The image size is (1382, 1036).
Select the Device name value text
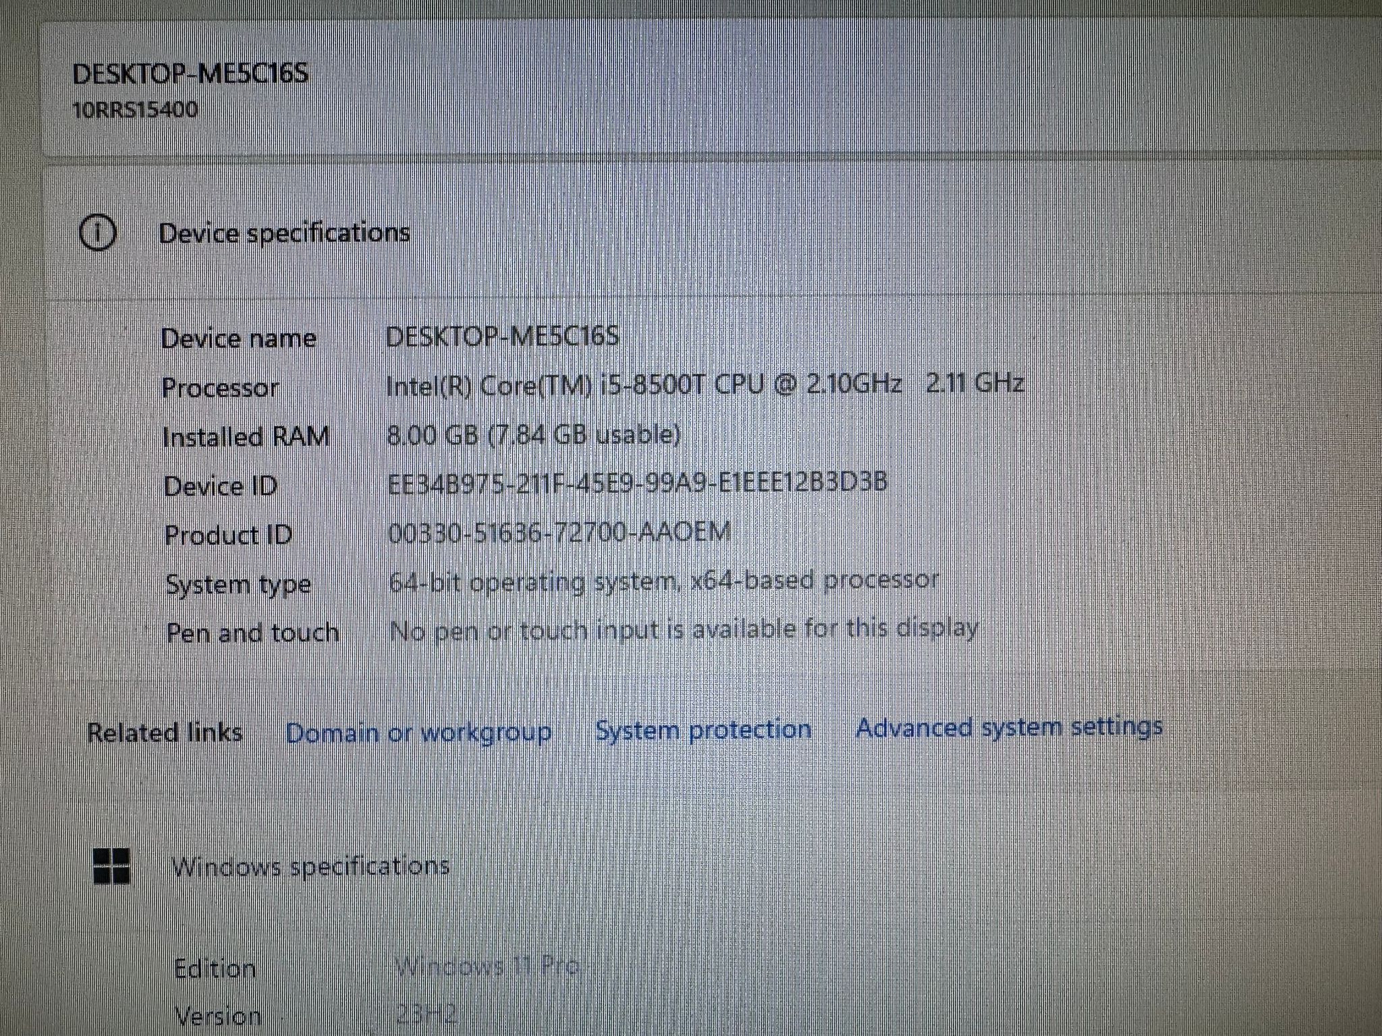(502, 336)
